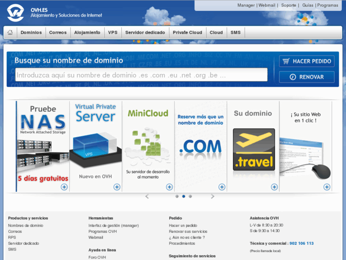Click Foro OVH link
Viewport: 346px width, 260px height.
[x=97, y=257]
